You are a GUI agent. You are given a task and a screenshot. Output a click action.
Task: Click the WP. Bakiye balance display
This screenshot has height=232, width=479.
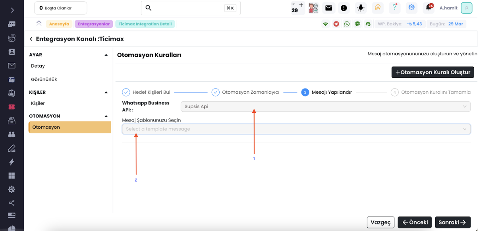400,24
